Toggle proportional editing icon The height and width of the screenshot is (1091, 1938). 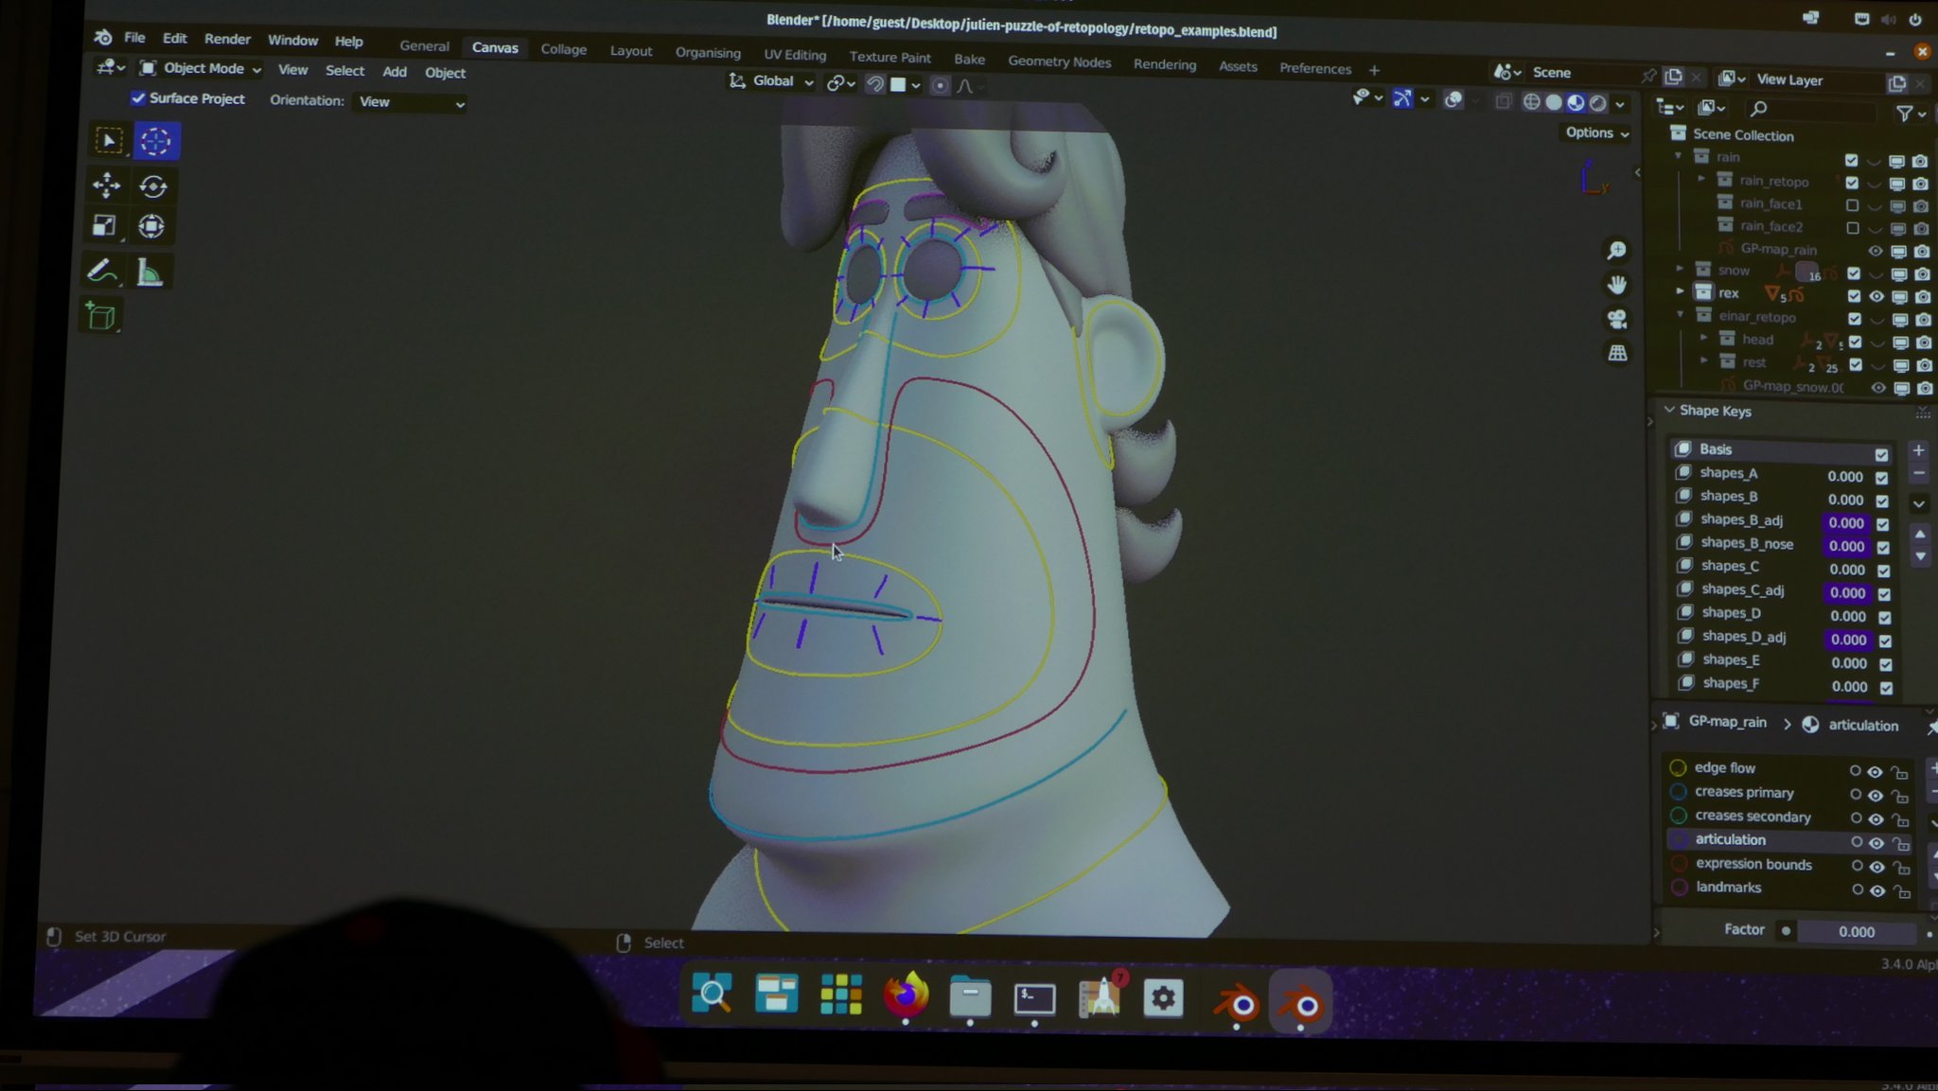[939, 85]
